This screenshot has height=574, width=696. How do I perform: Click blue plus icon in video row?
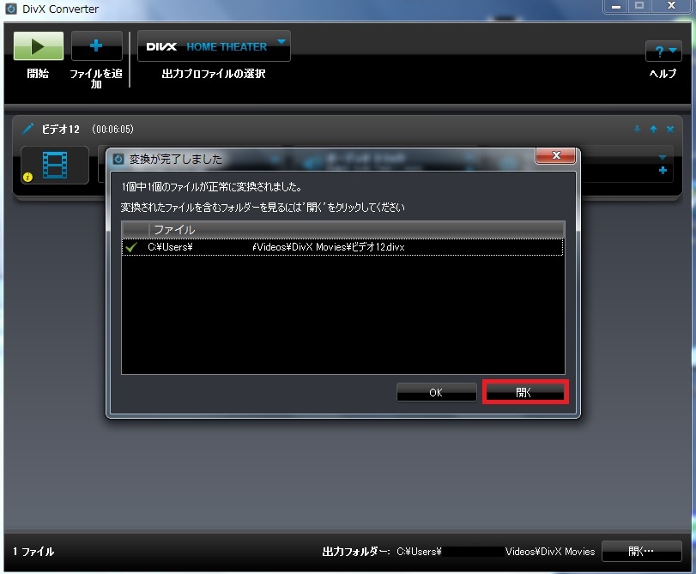tap(663, 171)
